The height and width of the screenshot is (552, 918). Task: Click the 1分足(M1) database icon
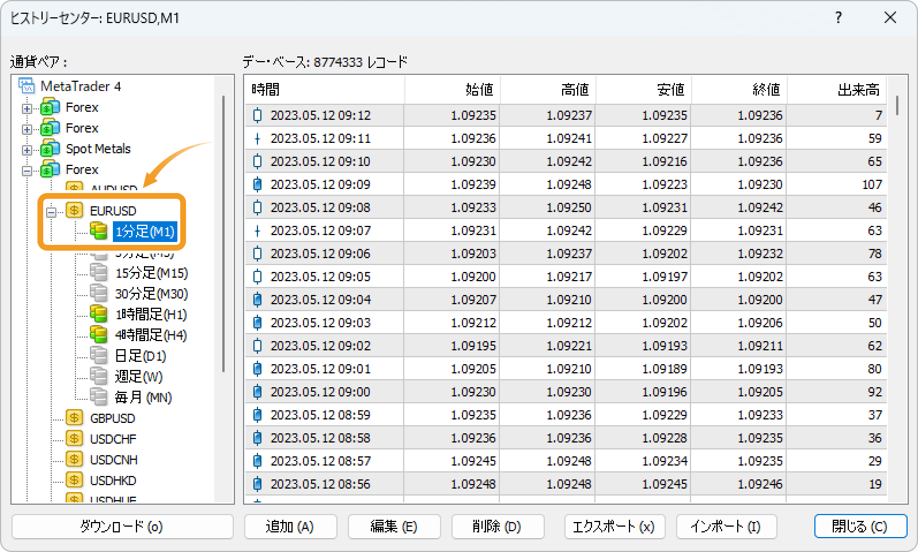point(98,231)
